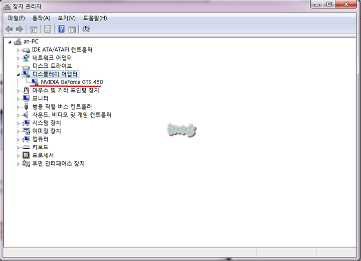Image resolution: width=361 pixels, height=261 pixels.
Task: Click the NVIDIA GeForce GTS 450 device icon
Action: pos(35,82)
